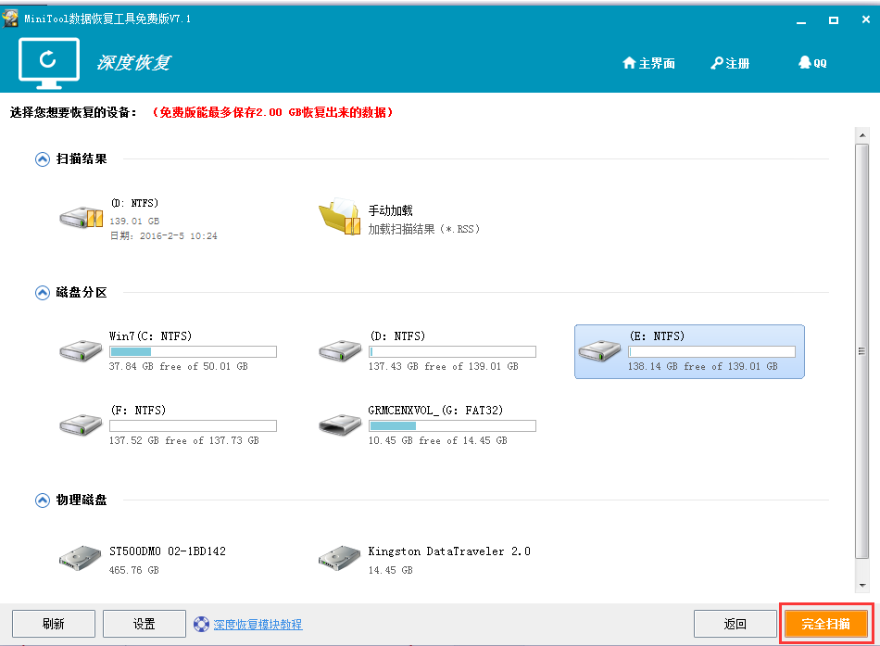Select the ST500DM0 02-1BD142 disk icon
880x646 pixels.
coord(81,558)
